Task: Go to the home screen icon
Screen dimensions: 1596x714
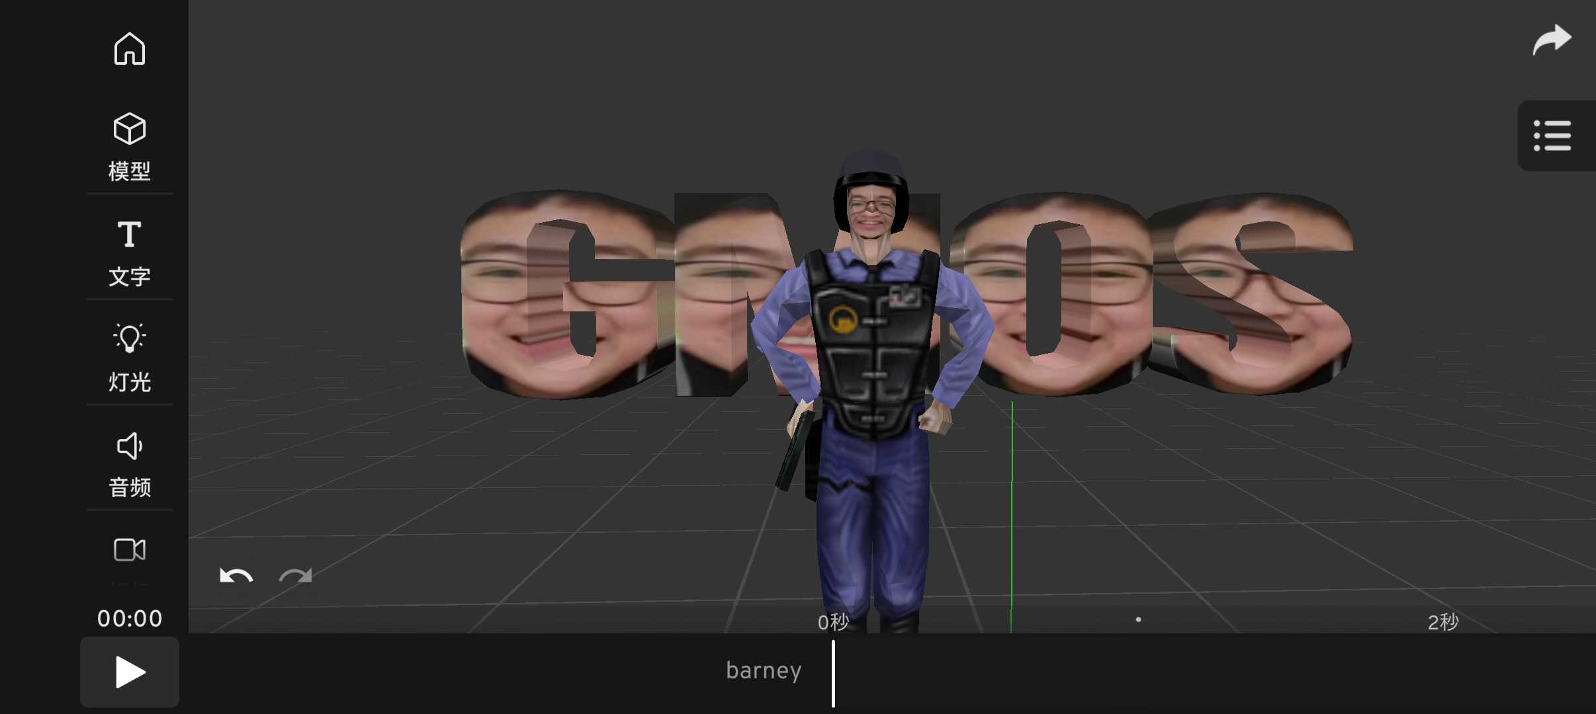Action: click(130, 49)
